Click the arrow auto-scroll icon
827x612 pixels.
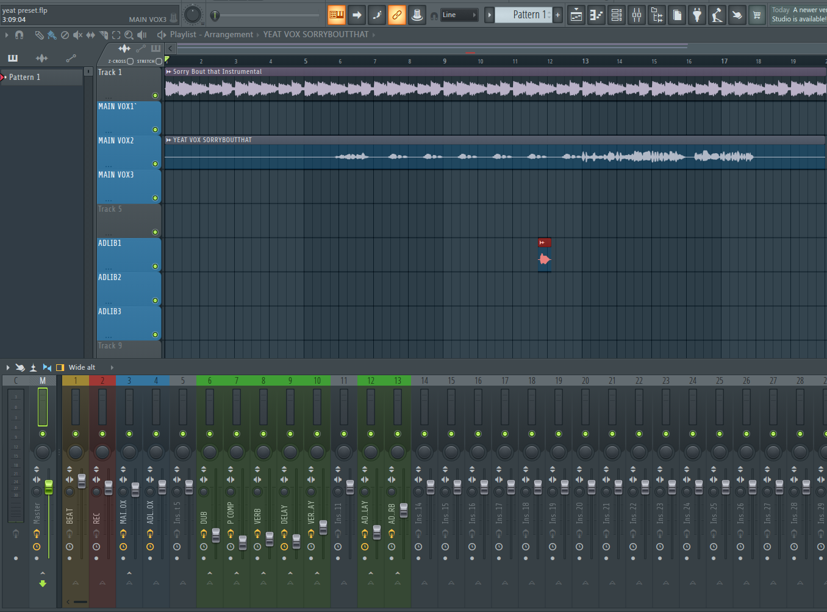point(357,15)
